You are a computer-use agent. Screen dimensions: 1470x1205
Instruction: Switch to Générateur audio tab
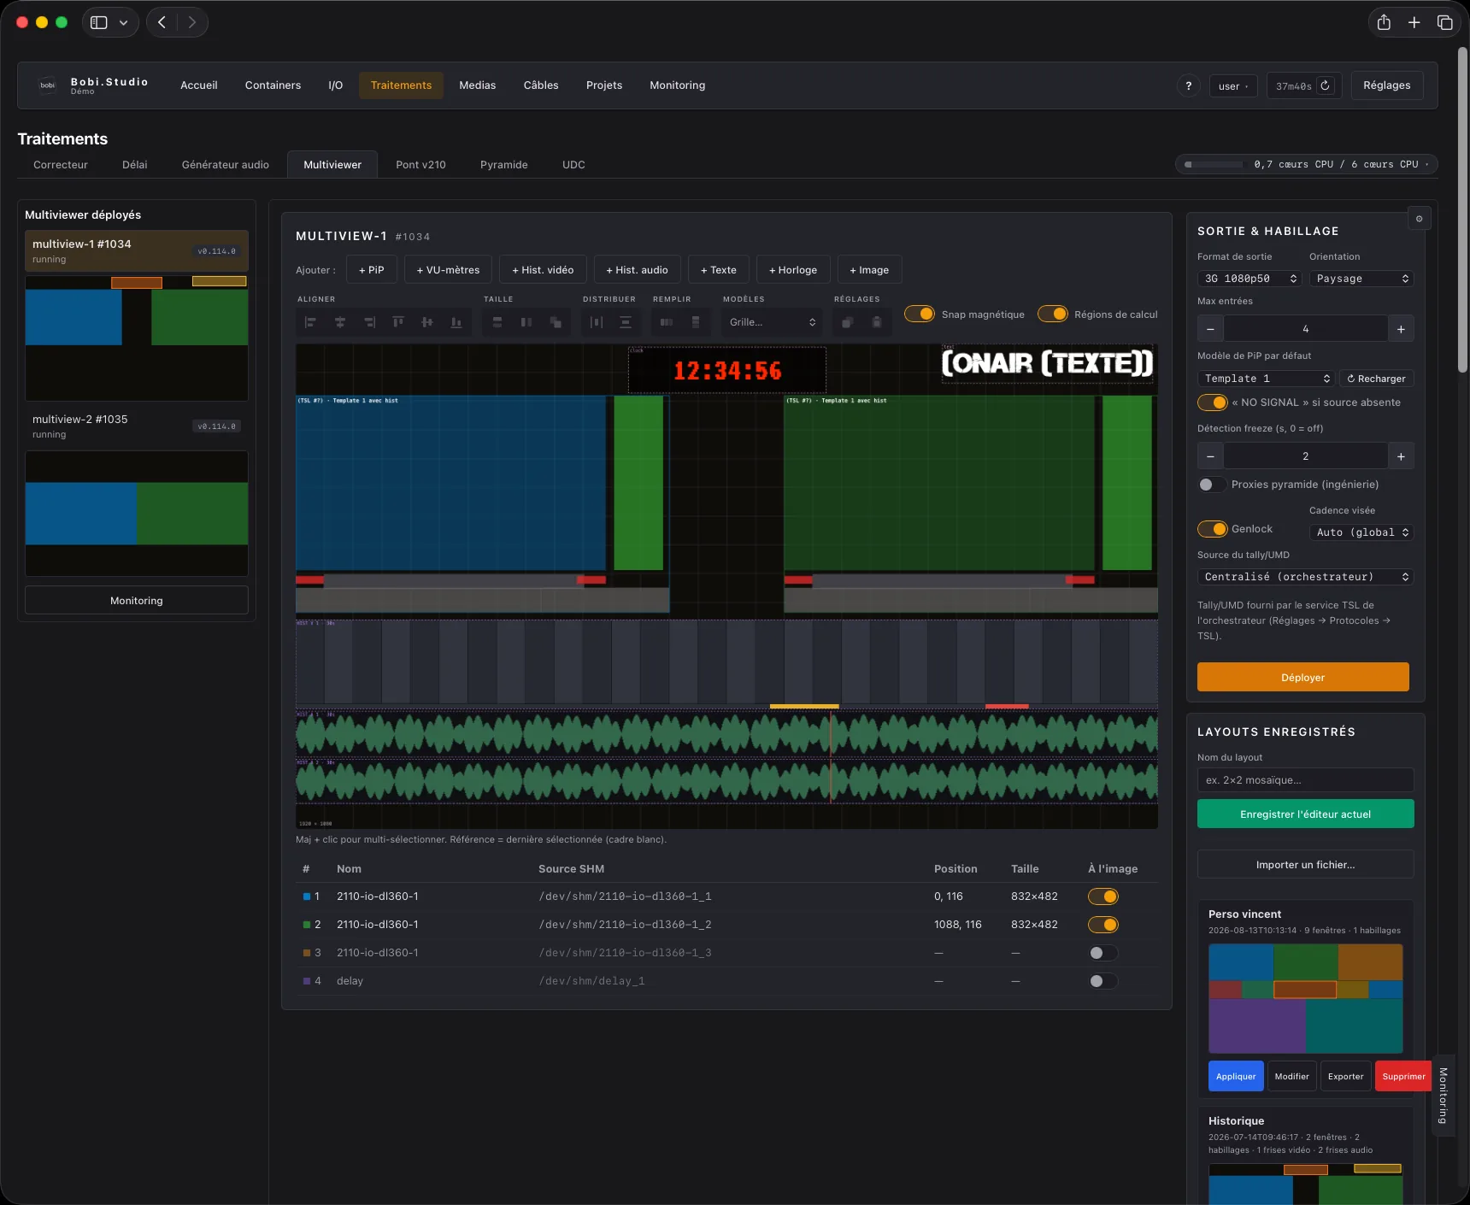coord(226,165)
